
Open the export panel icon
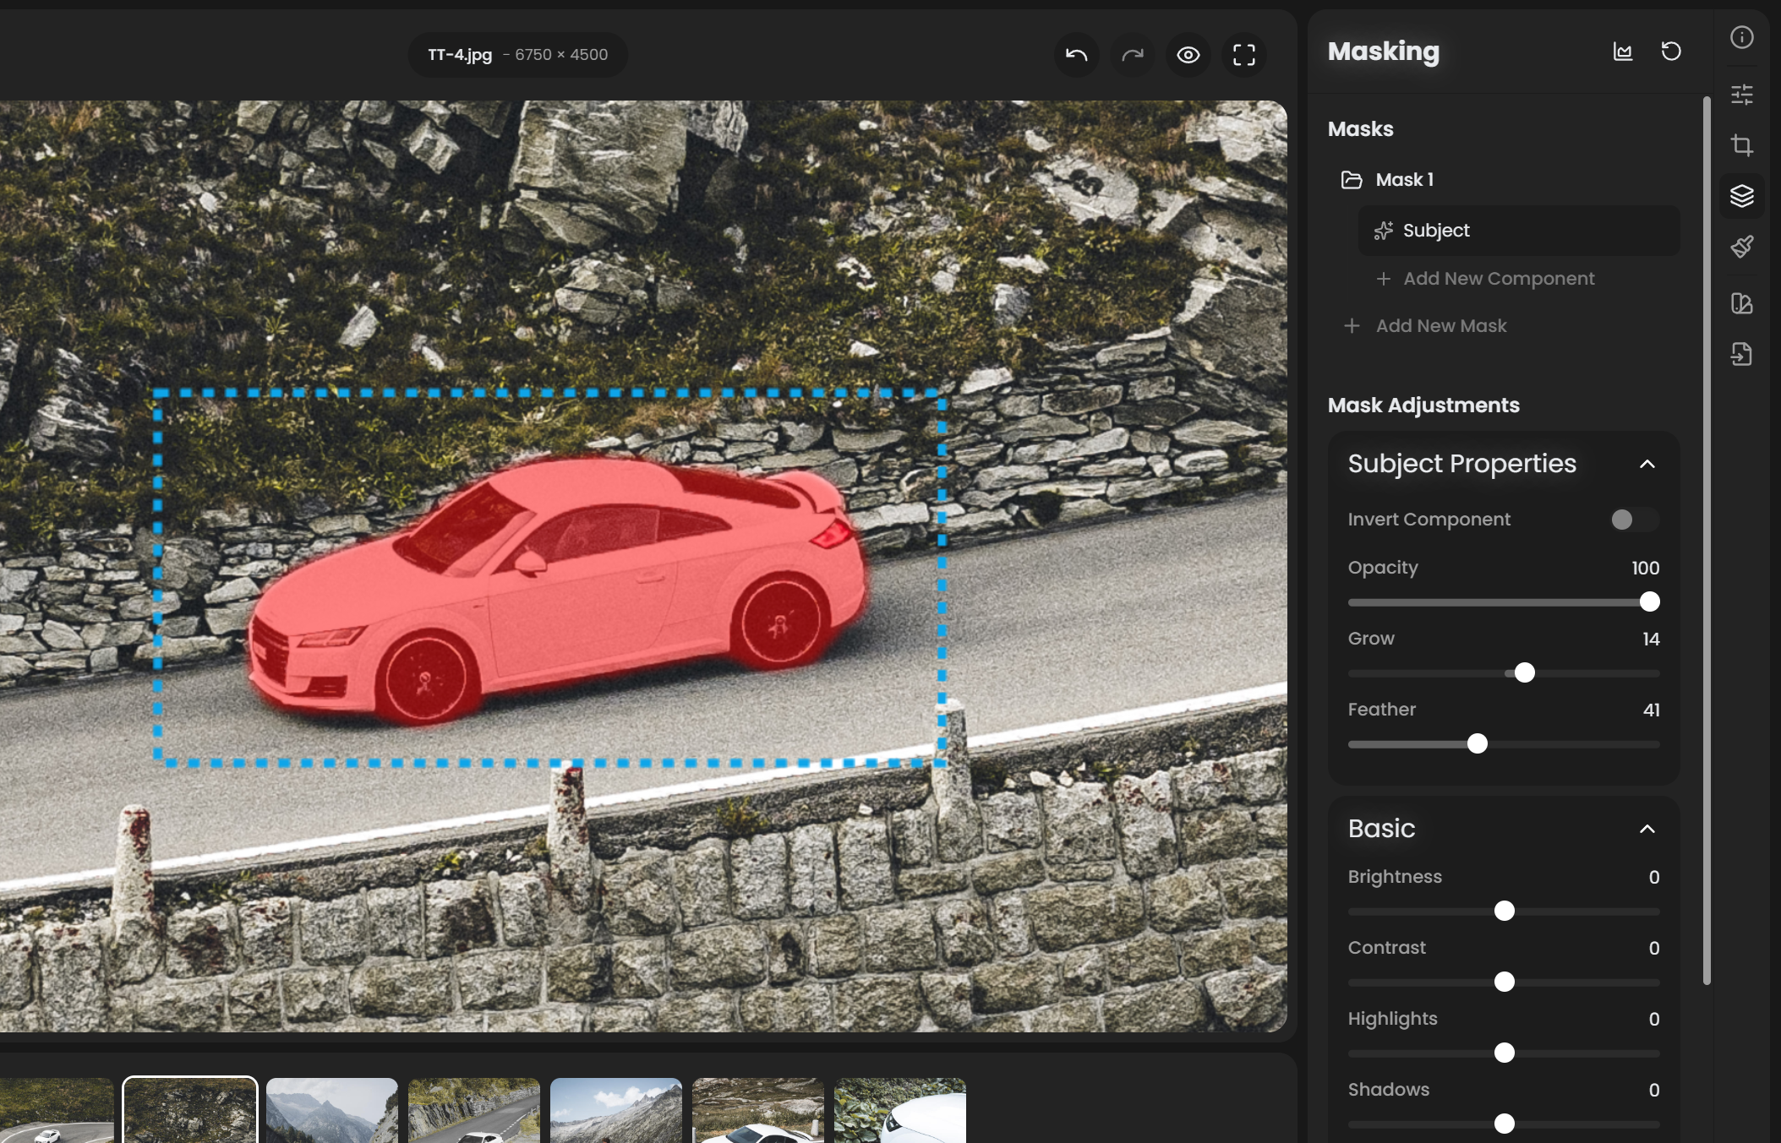point(1741,354)
